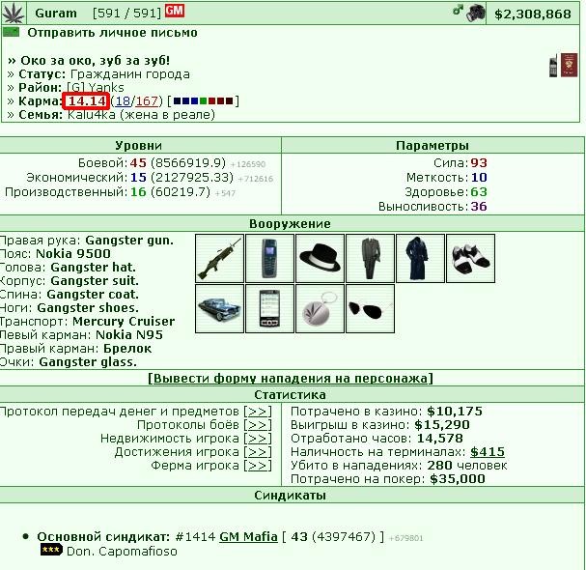Click family name Kalu4ka
Viewport: 586px width, 570px height.
click(91, 114)
